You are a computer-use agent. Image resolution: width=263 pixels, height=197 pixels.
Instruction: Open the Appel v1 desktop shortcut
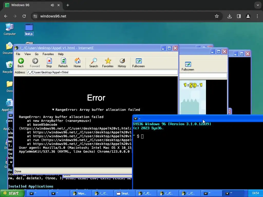pos(7,105)
